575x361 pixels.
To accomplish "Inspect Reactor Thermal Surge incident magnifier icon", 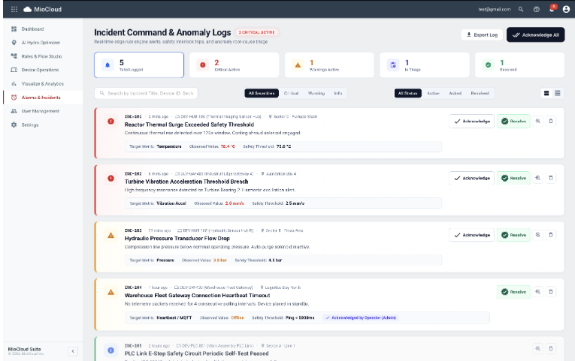I will click(x=538, y=121).
